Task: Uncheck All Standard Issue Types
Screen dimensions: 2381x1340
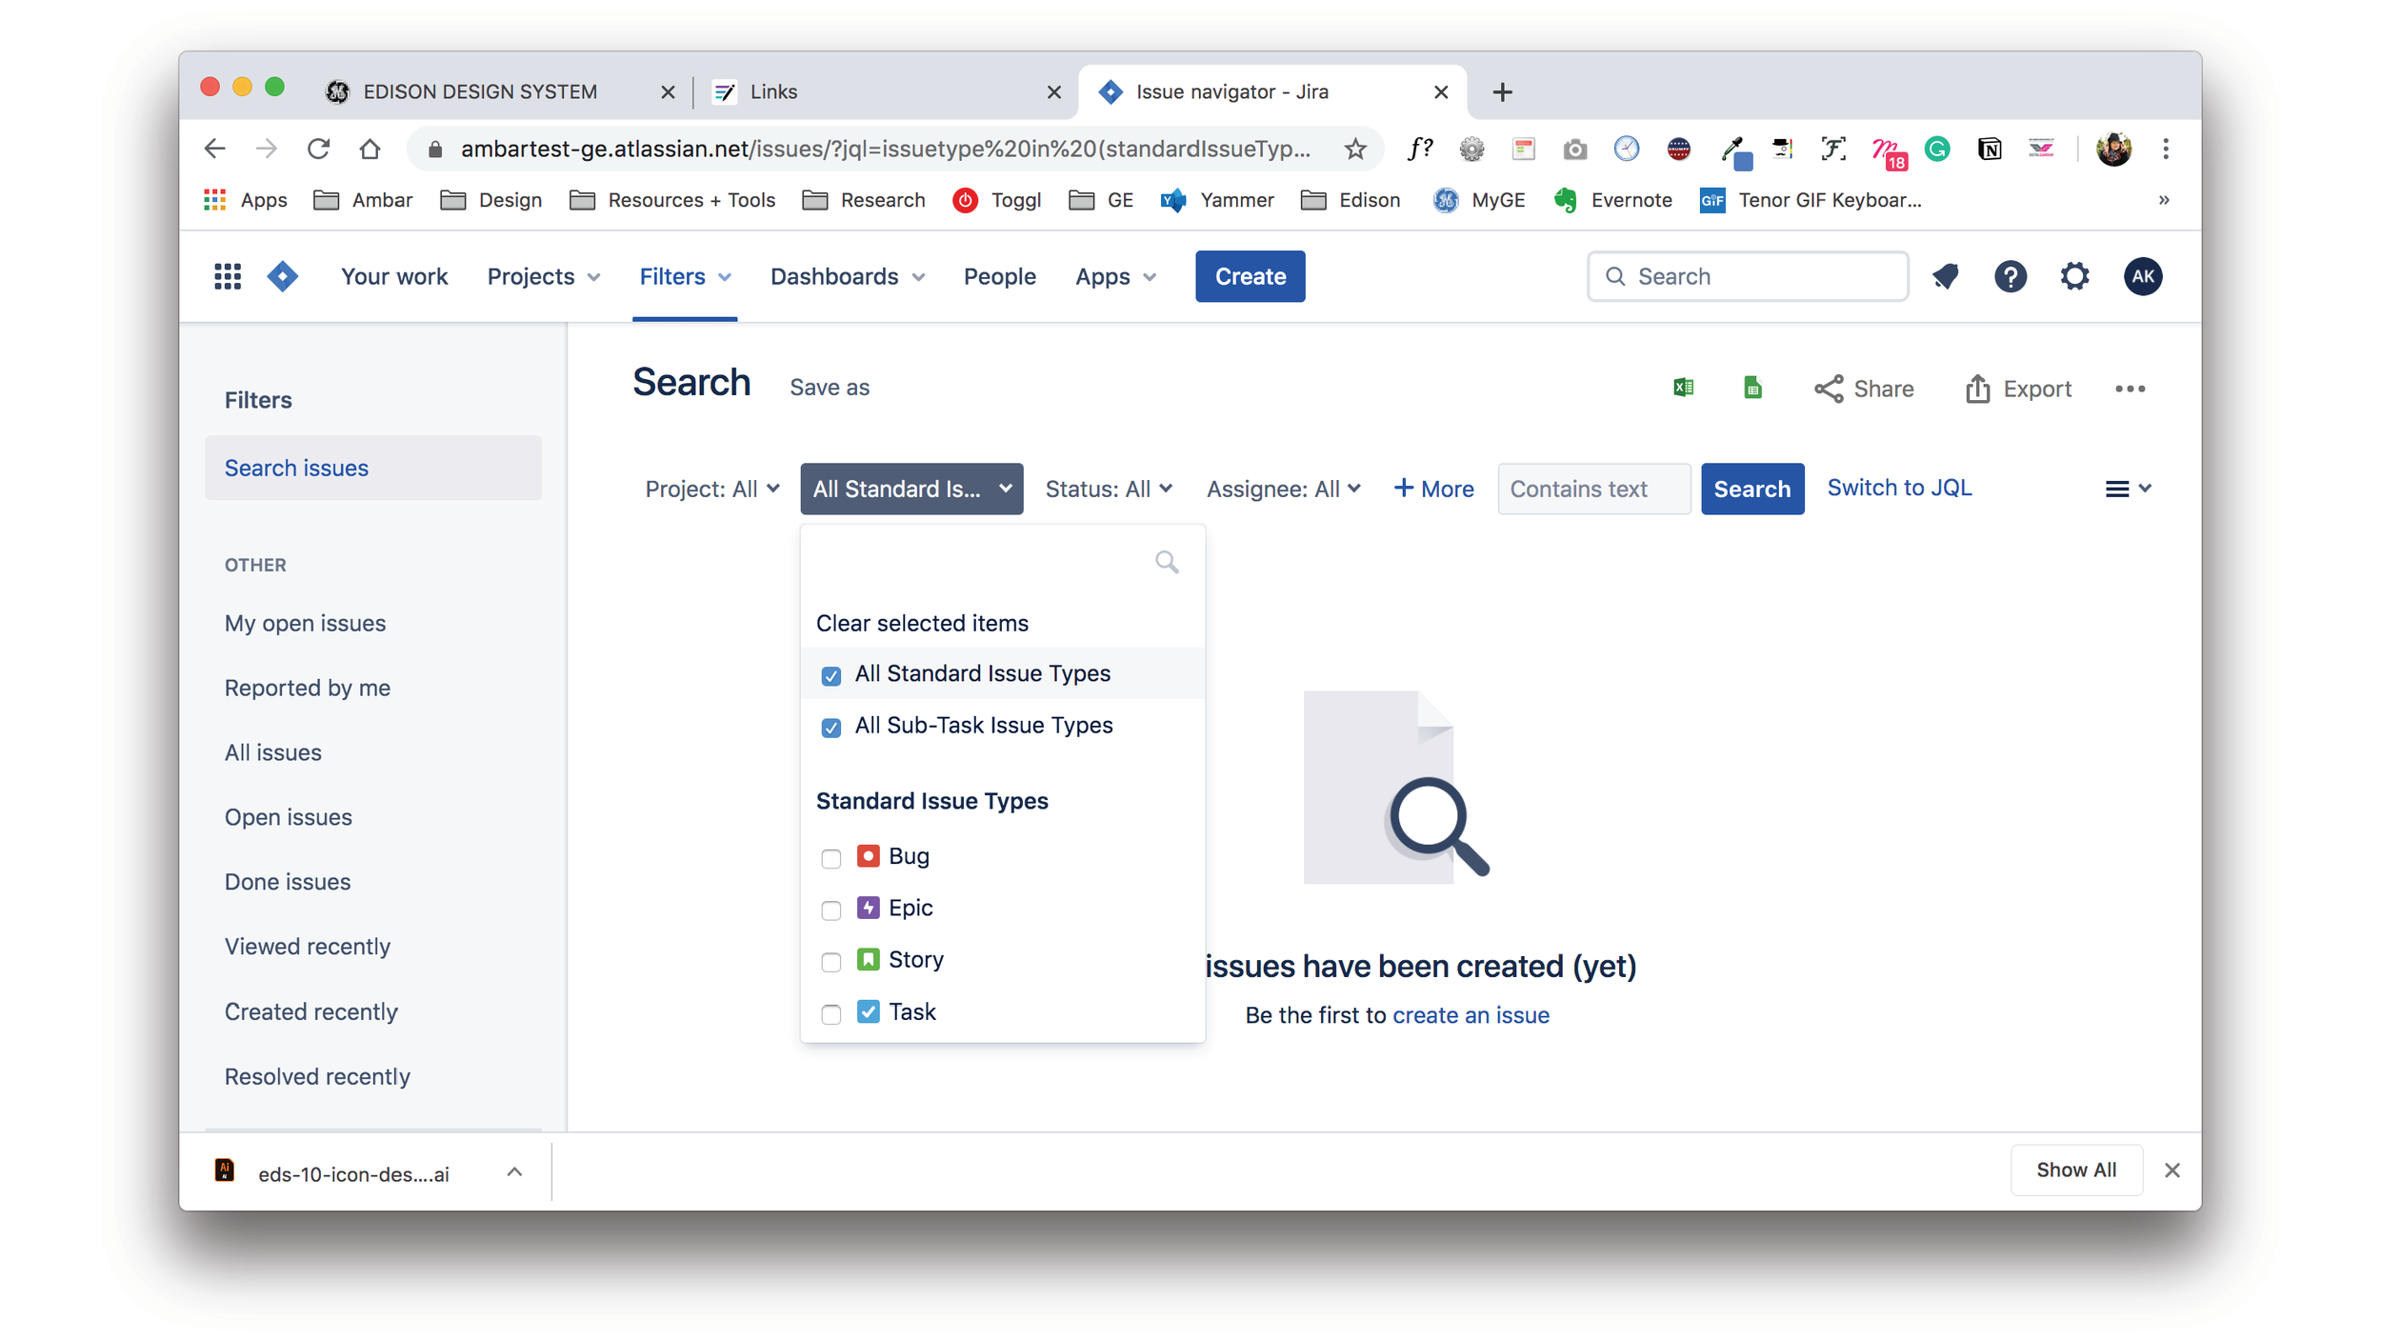Action: coord(830,675)
